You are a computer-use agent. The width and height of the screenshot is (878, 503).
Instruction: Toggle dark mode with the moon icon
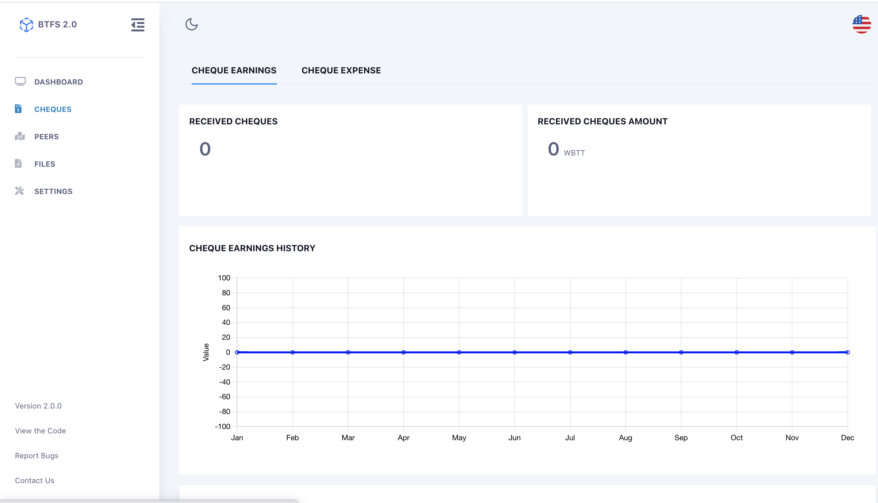[192, 25]
